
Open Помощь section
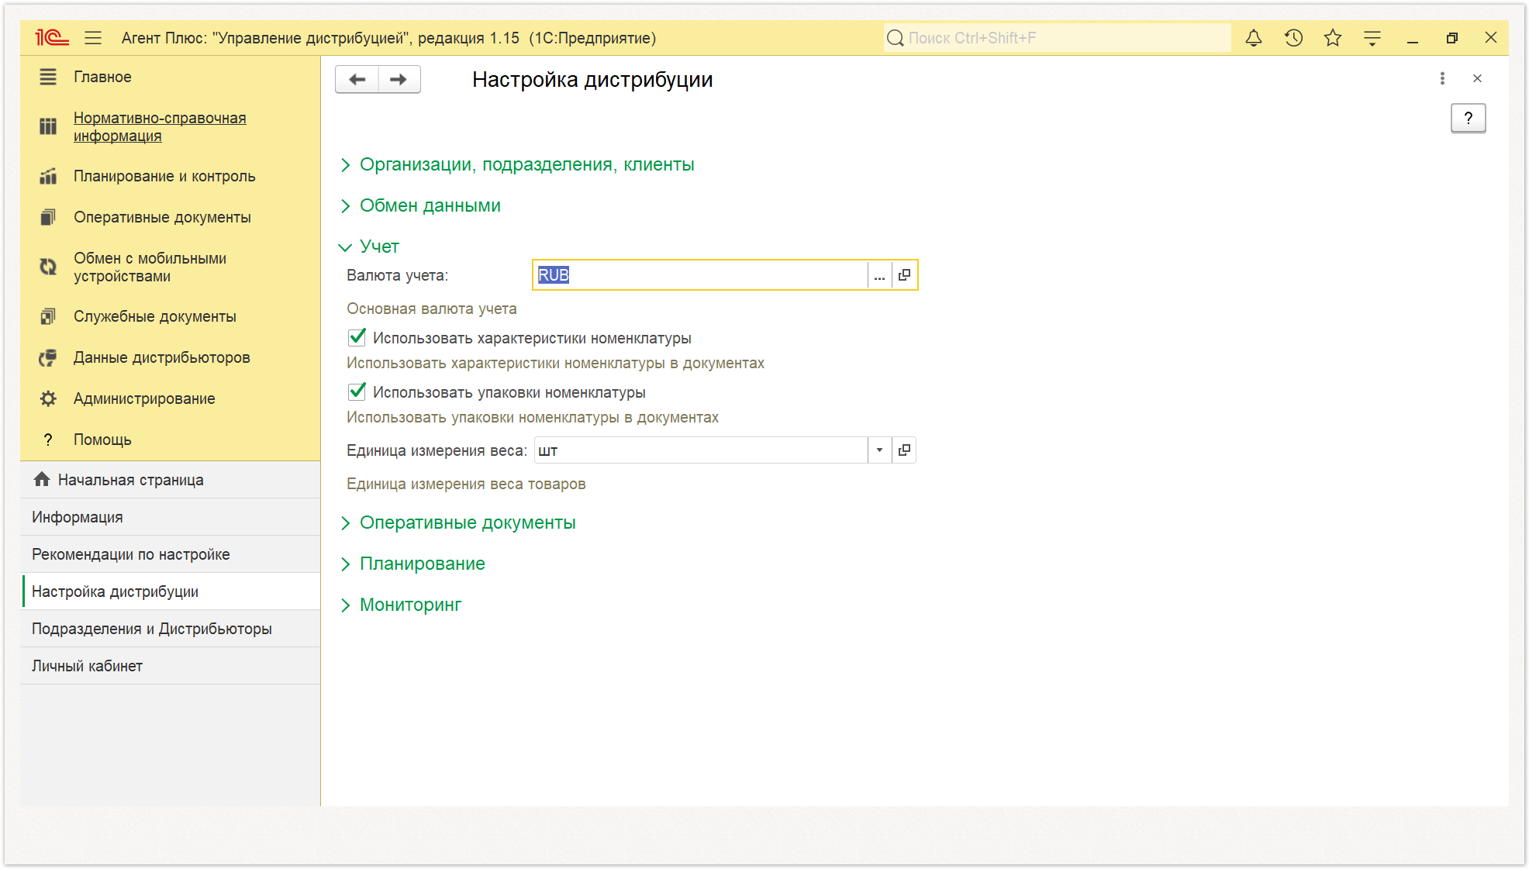click(102, 440)
